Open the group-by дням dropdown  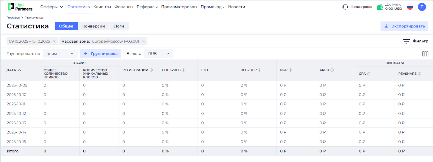(60, 54)
